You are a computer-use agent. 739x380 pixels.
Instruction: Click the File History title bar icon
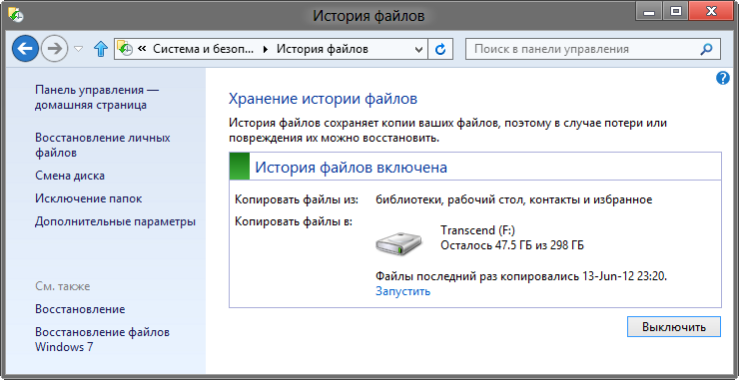click(x=16, y=15)
